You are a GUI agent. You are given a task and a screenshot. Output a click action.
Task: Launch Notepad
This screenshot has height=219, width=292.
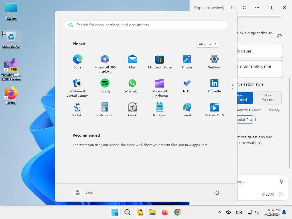(x=160, y=110)
